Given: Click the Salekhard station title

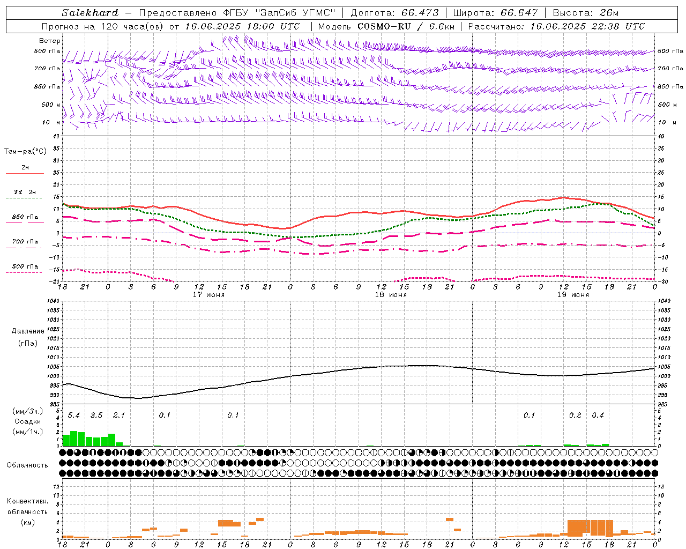Looking at the screenshot, I should click(x=90, y=13).
